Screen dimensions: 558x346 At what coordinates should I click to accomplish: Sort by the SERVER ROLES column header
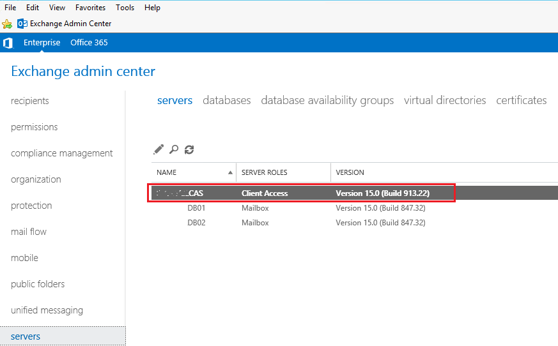pos(284,172)
